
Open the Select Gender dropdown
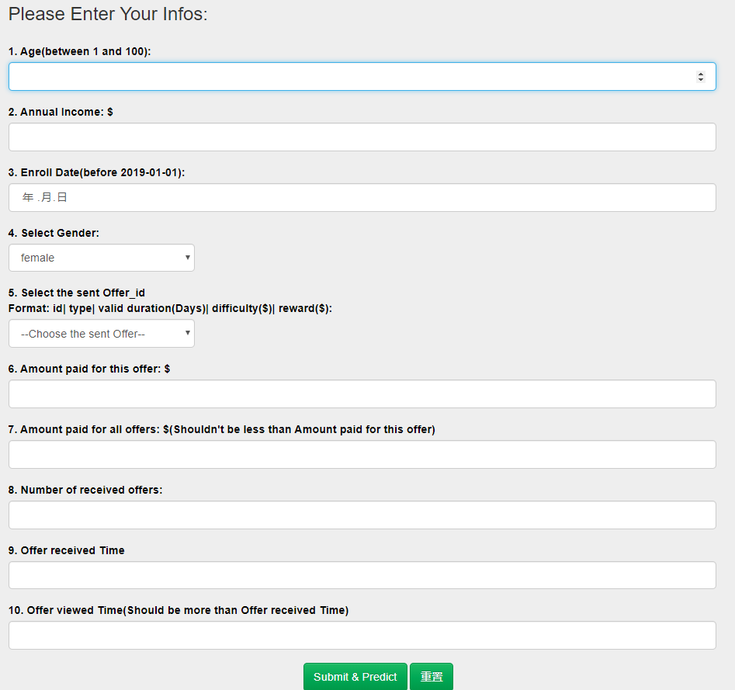pos(101,258)
